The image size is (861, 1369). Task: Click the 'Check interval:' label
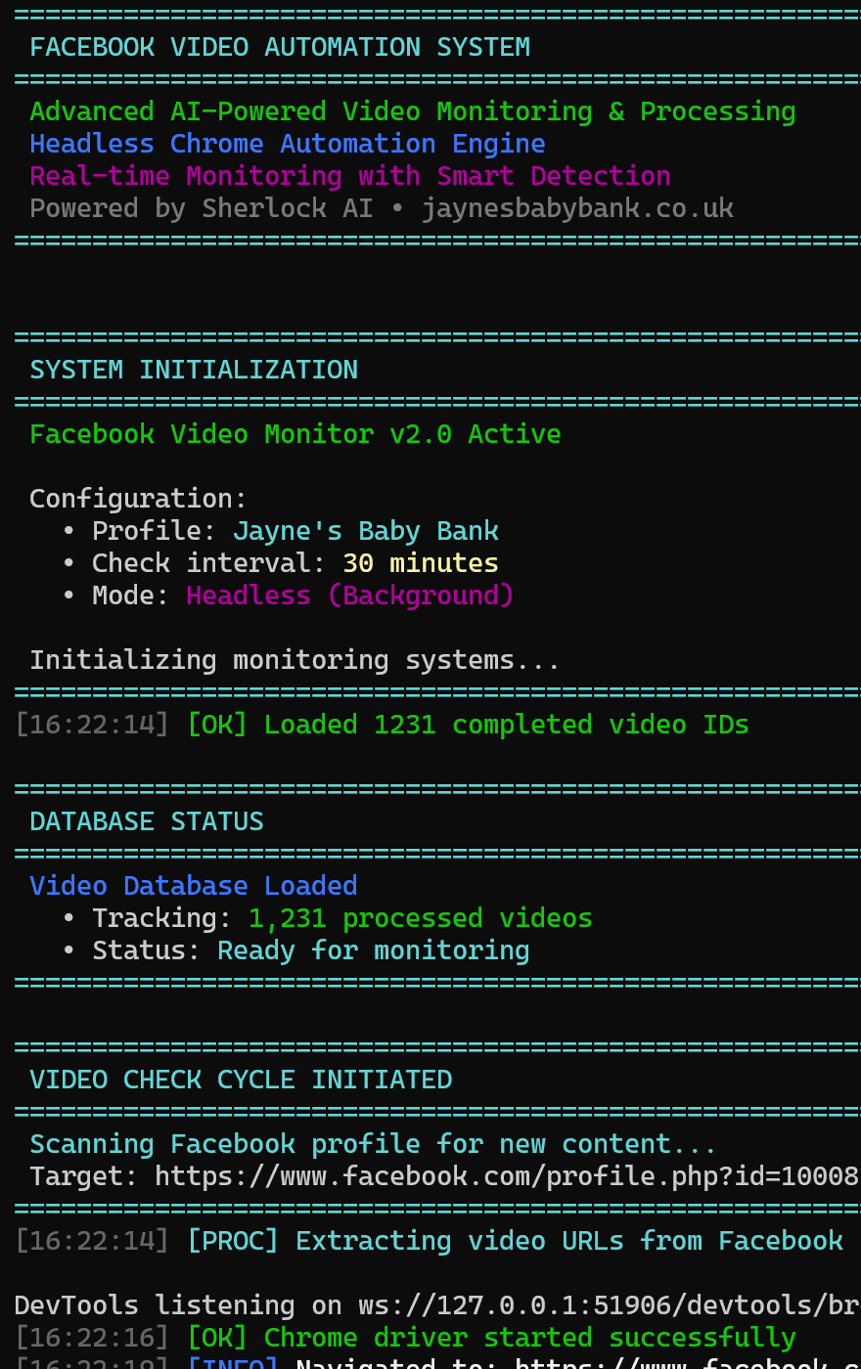tap(209, 563)
